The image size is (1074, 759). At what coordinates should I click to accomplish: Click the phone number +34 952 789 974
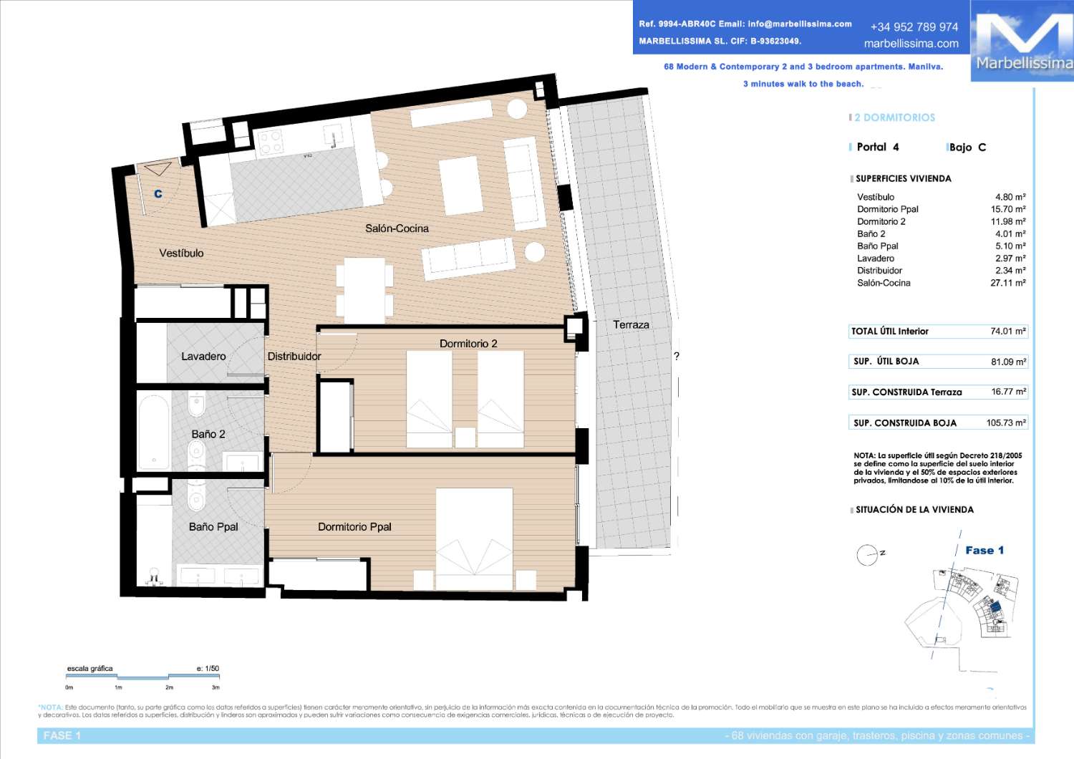(x=914, y=27)
